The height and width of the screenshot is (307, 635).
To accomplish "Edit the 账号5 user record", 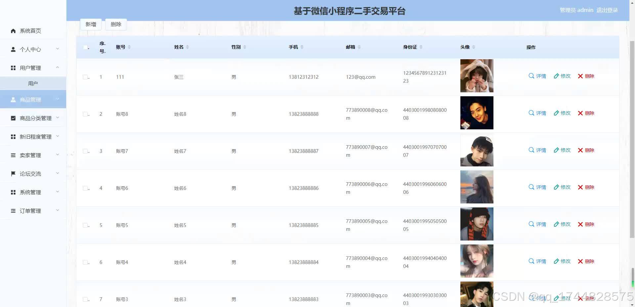I will tap(562, 224).
